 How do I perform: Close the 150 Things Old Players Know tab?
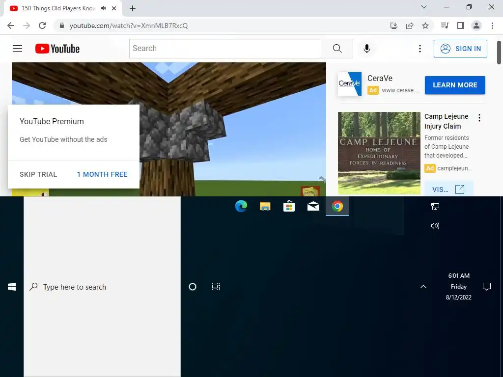coord(114,9)
